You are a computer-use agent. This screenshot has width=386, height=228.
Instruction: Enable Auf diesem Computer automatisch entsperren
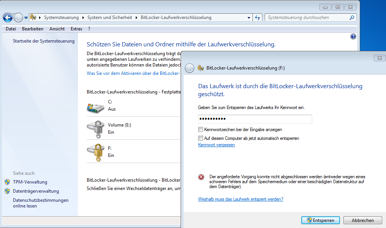(201, 138)
